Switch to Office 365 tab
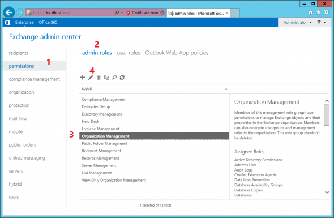Screen dimensions: 334x218 tap(48, 22)
